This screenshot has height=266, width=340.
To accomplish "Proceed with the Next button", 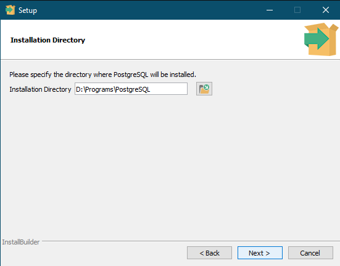I will [x=260, y=253].
